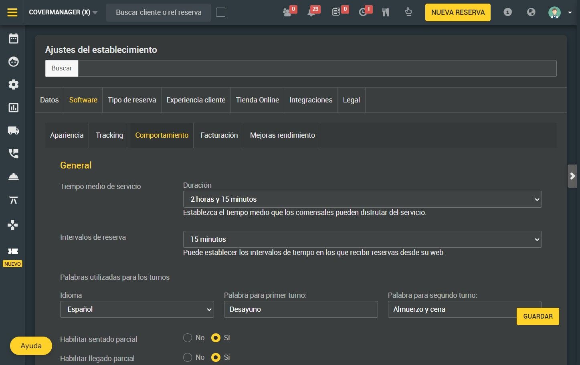Click the restaurant fork and knife icon
580x365 pixels.
click(x=386, y=12)
